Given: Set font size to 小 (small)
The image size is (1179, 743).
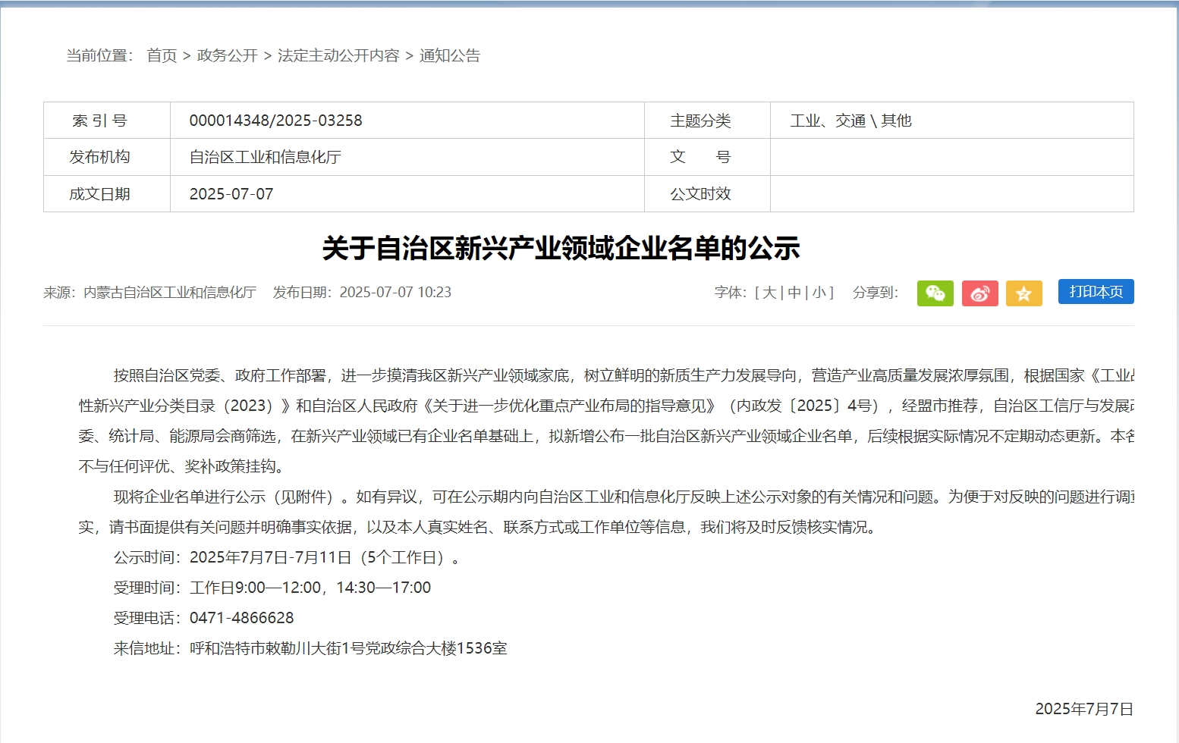Looking at the screenshot, I should pos(819,293).
